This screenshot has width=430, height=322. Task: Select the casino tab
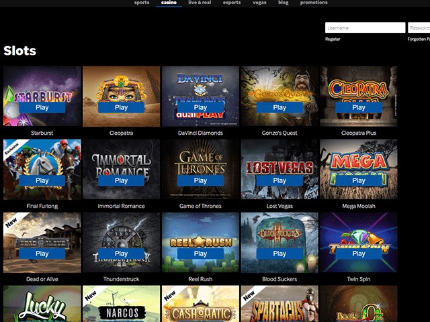tap(169, 3)
